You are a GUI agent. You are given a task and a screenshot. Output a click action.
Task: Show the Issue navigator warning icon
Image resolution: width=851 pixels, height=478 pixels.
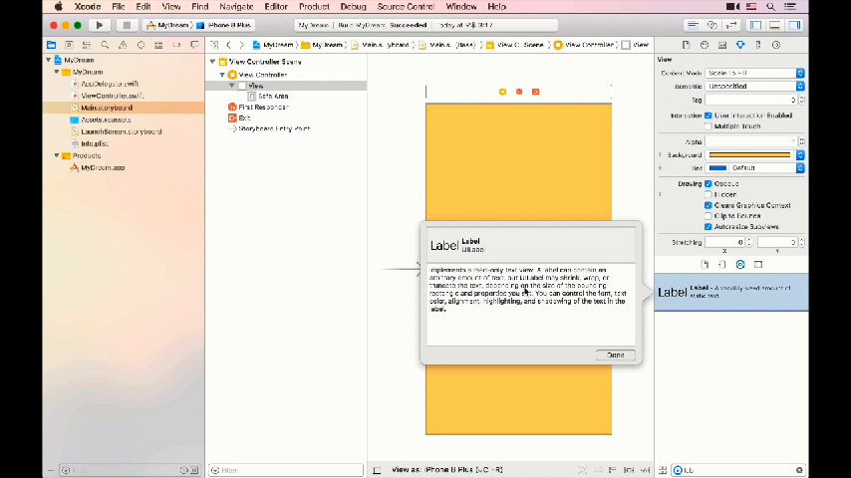pos(123,45)
